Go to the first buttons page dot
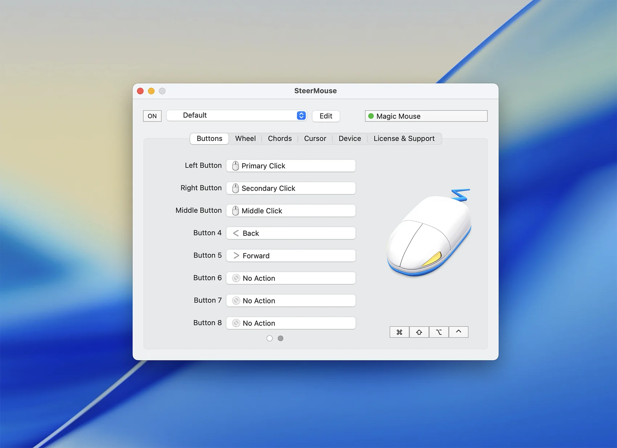617x448 pixels. (x=269, y=338)
